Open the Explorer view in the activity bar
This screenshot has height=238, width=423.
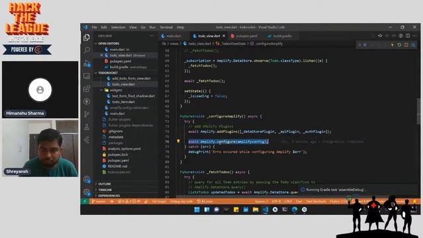[87, 38]
